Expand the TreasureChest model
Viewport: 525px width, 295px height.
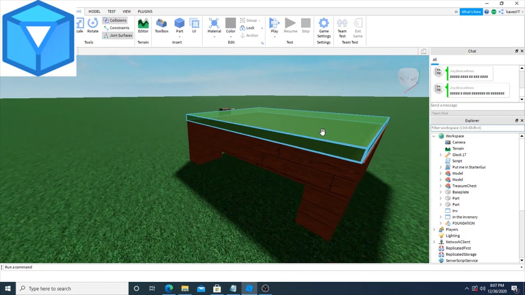tap(441, 186)
